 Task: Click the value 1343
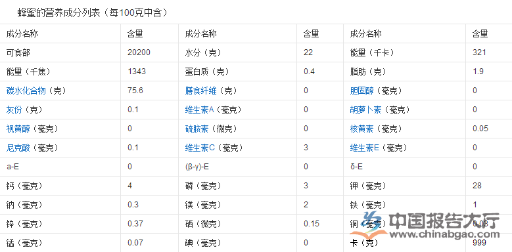coord(137,72)
